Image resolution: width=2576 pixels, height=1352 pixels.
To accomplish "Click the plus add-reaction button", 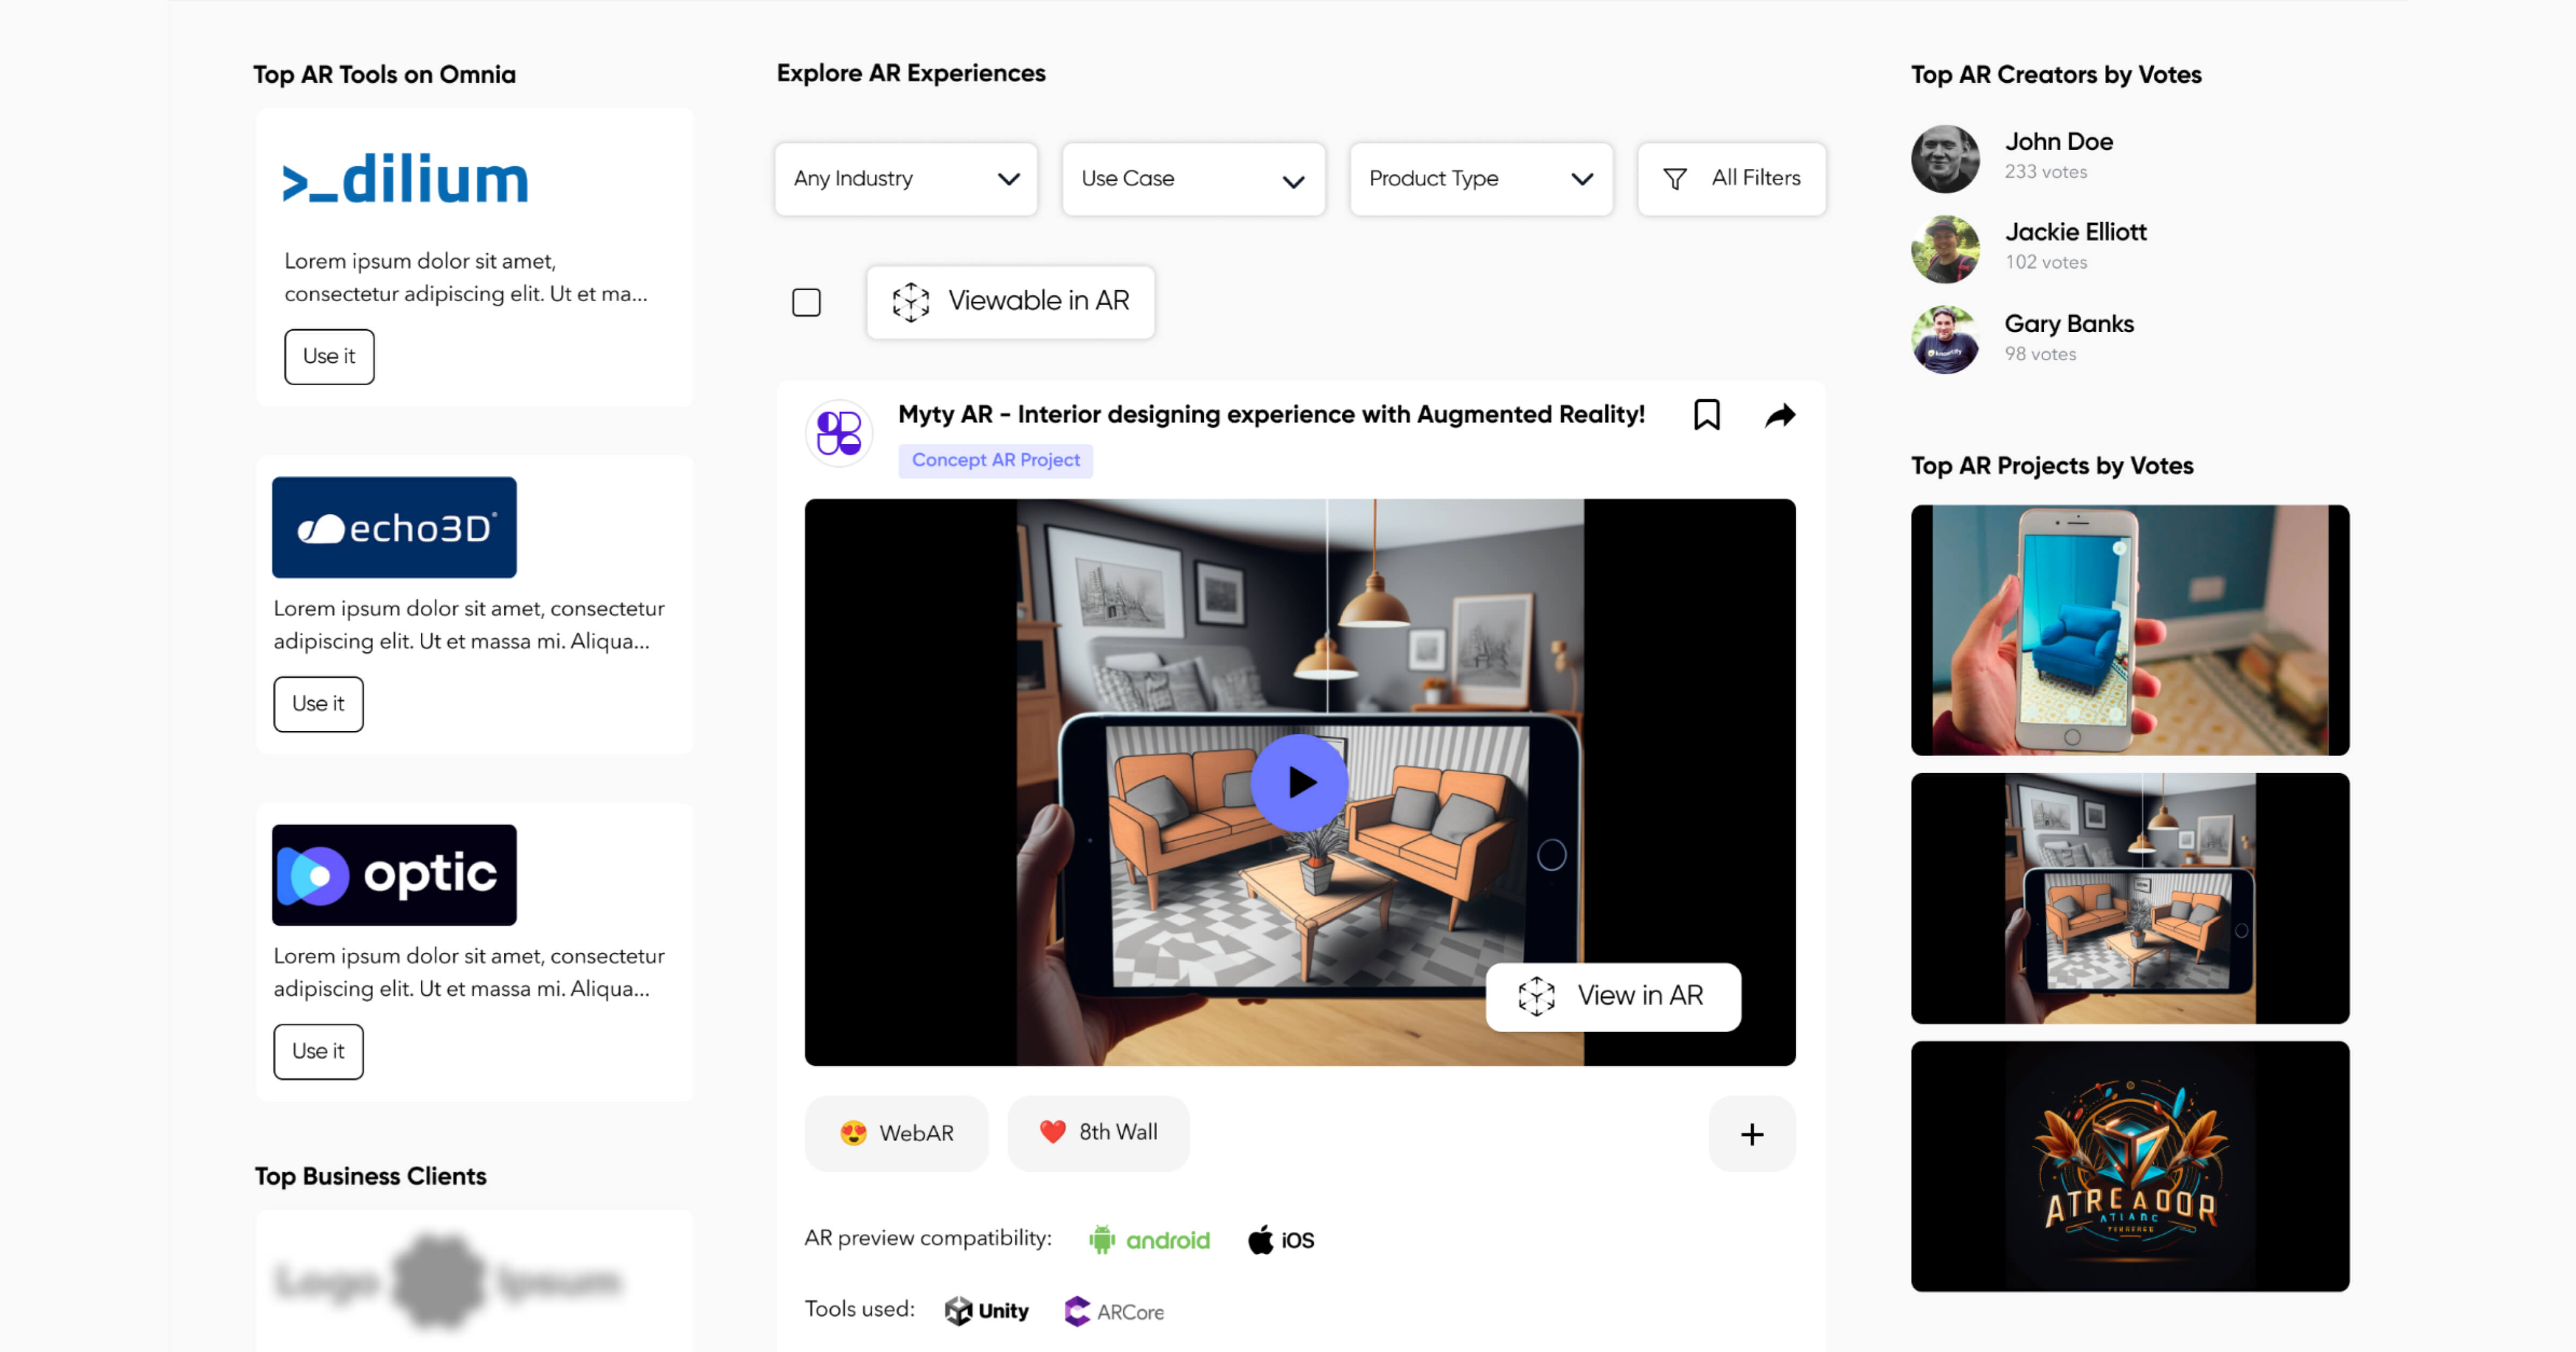I will pos(1751,1134).
